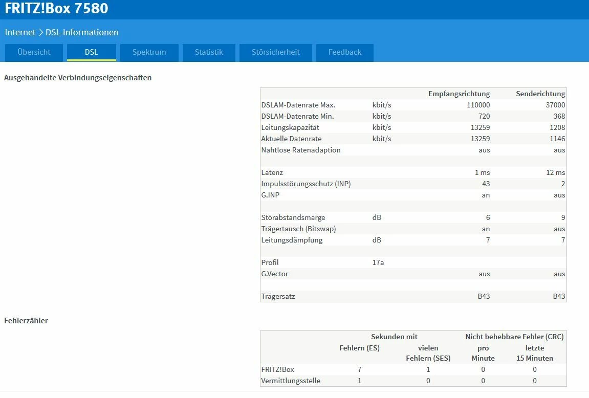Click the Internet breadcrumb link

20,32
